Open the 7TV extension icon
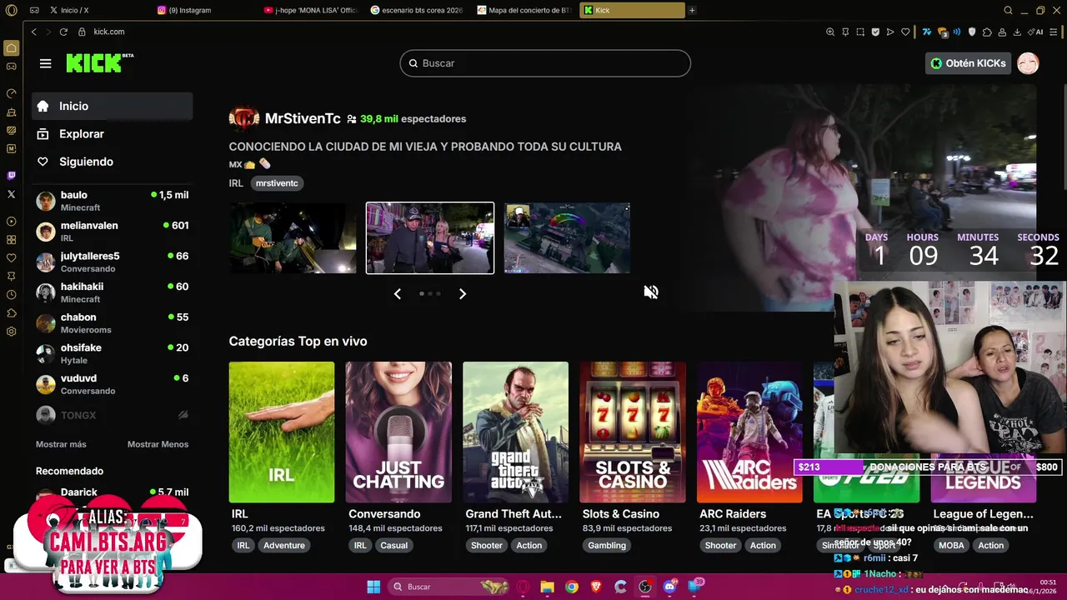The image size is (1067, 600). [x=926, y=32]
